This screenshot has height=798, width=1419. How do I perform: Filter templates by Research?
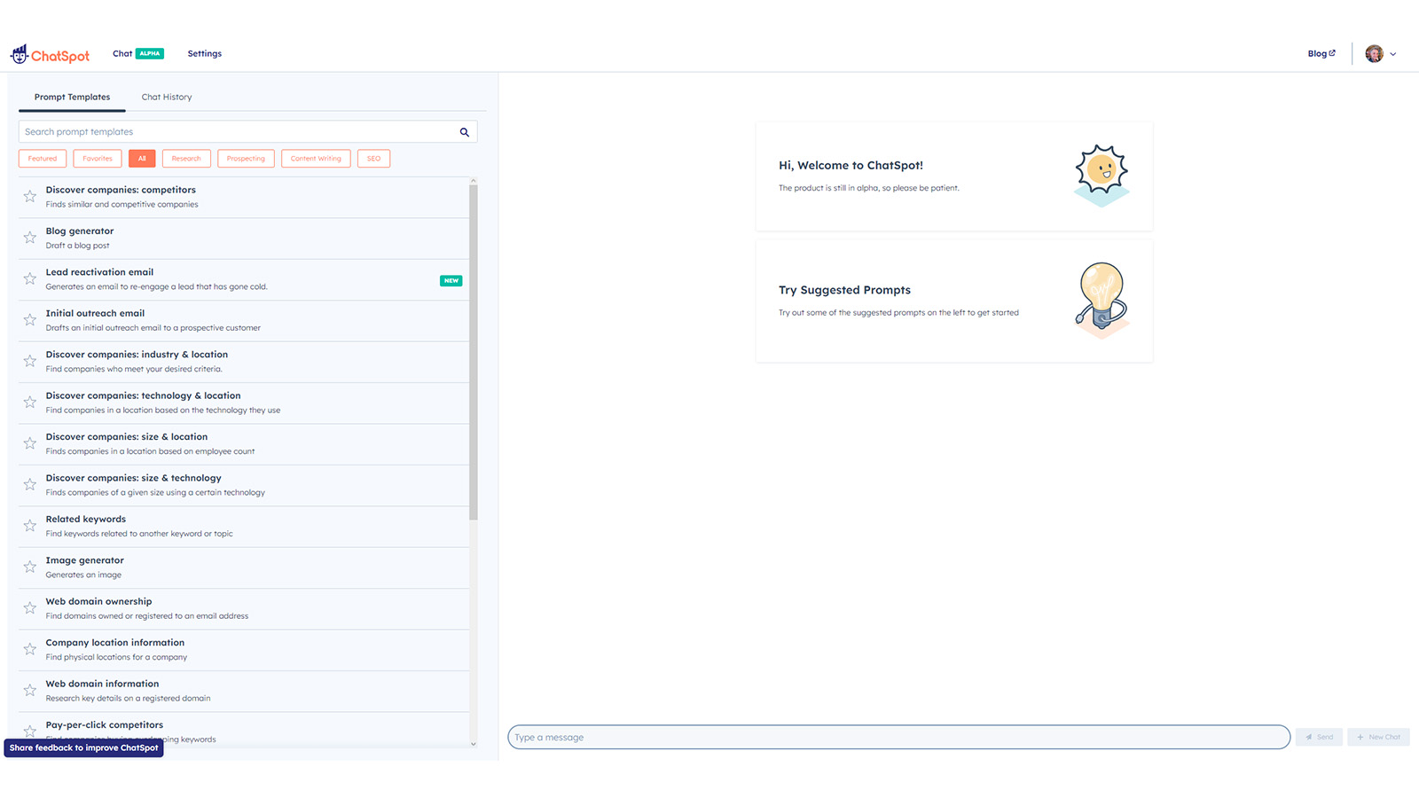[186, 159]
